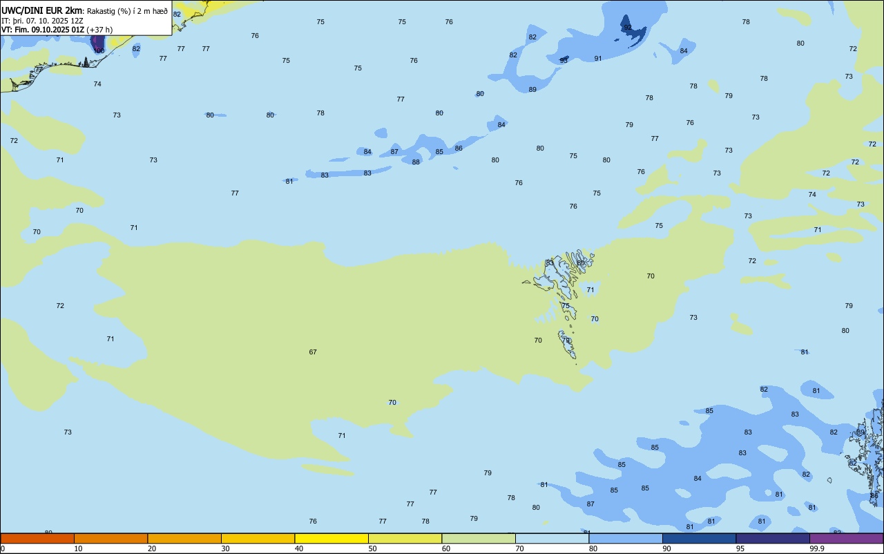Click the '(+37 h)' forecast lead text
Screen dimensions: 884x554
(x=100, y=30)
